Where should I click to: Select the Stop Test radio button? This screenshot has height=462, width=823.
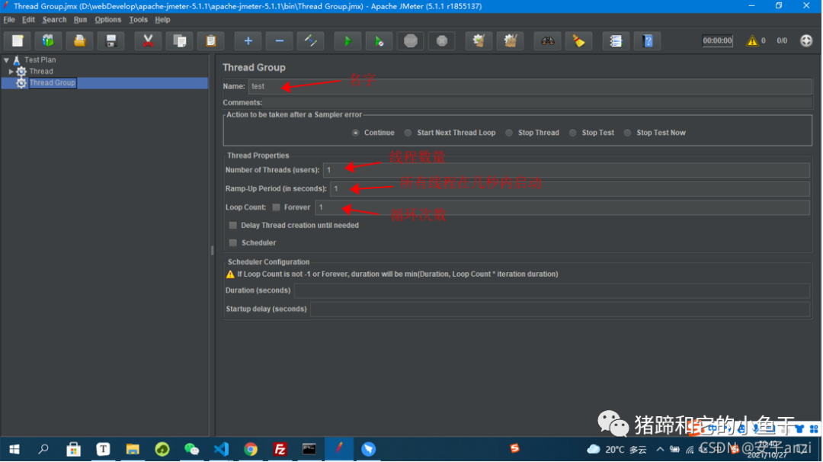[x=572, y=133]
